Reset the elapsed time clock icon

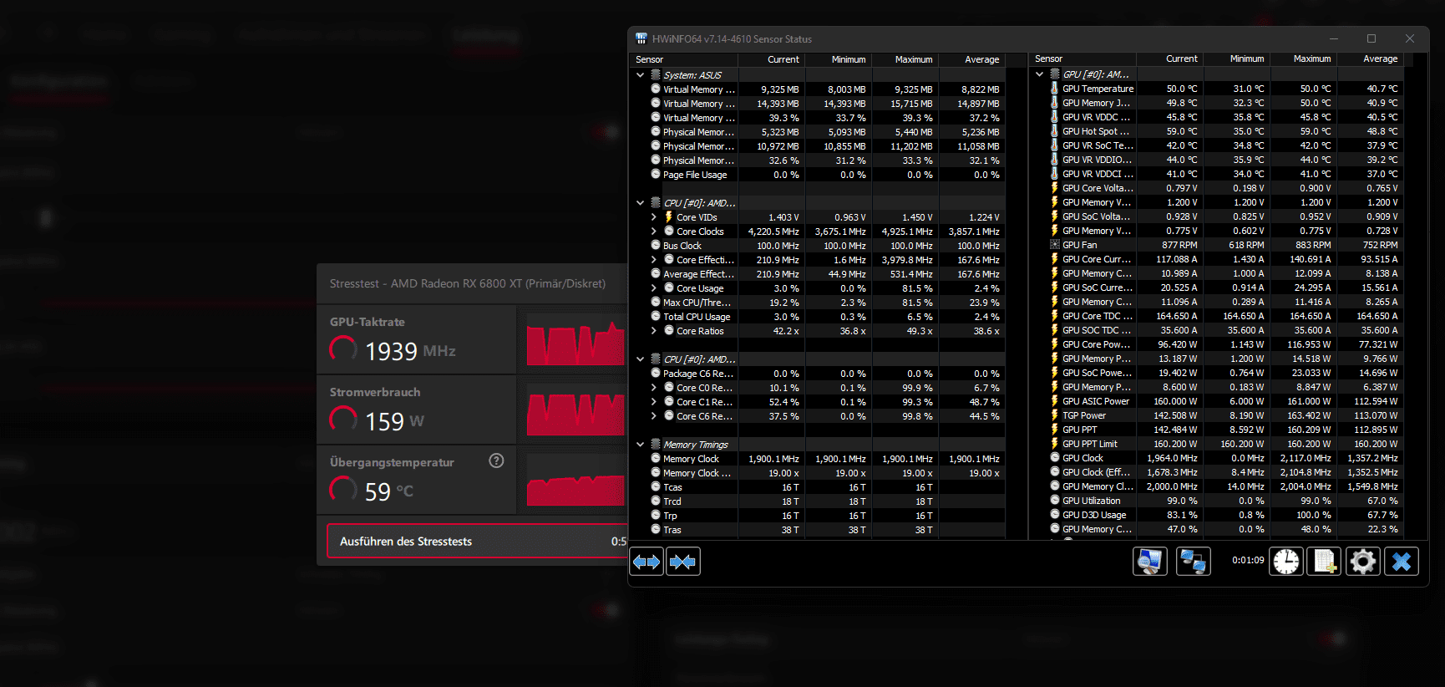(x=1286, y=562)
